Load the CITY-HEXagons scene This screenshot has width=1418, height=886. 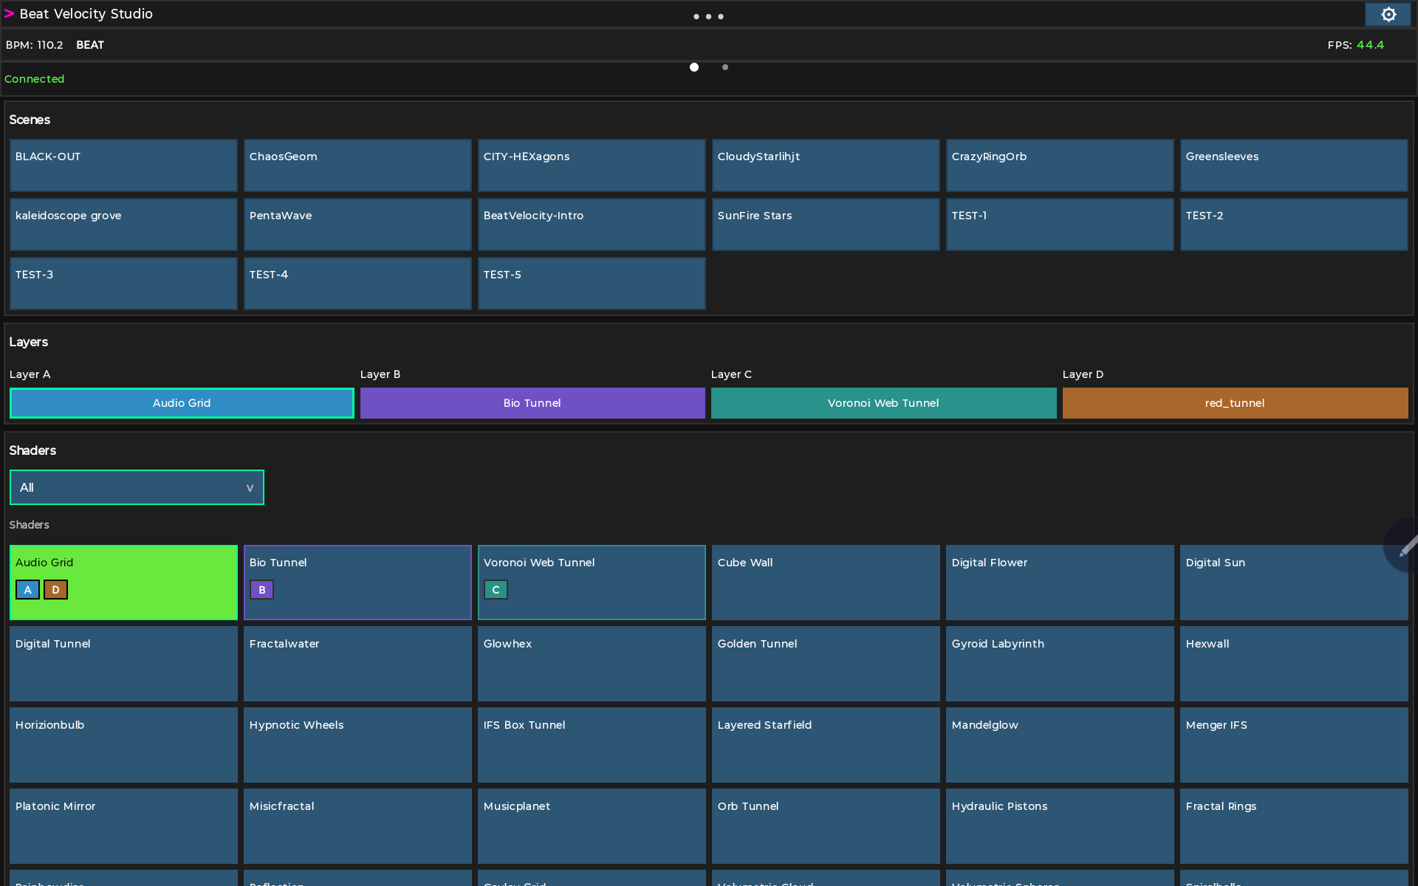click(x=592, y=165)
